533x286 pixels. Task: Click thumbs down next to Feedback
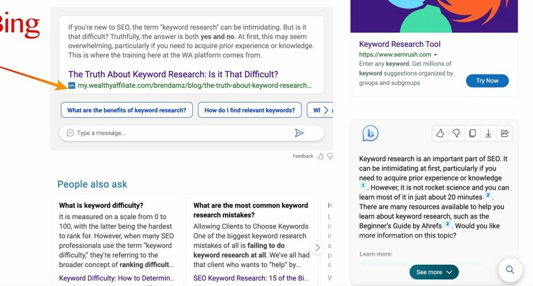330,156
